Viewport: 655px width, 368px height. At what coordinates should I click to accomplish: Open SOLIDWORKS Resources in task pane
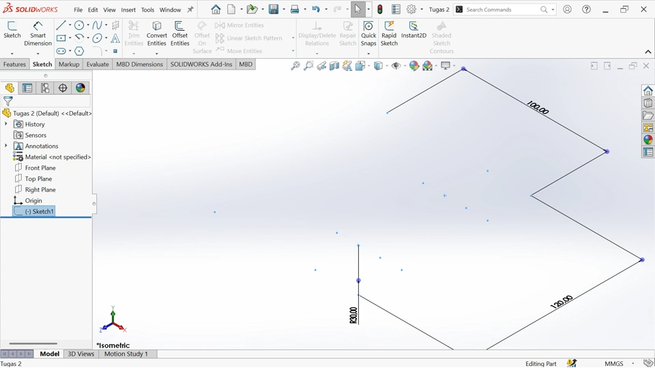coord(648,91)
